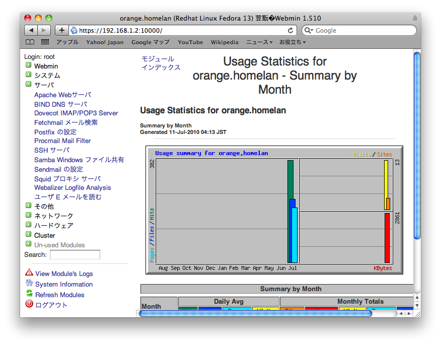Click View Module's Logs warning icon
The width and height of the screenshot is (441, 345).
click(28, 273)
